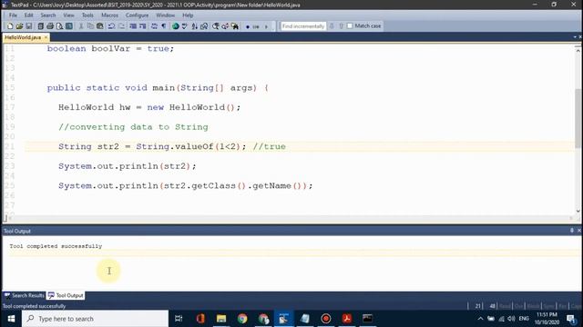583x327 pixels.
Task: Open the Window menu
Action: click(165, 15)
